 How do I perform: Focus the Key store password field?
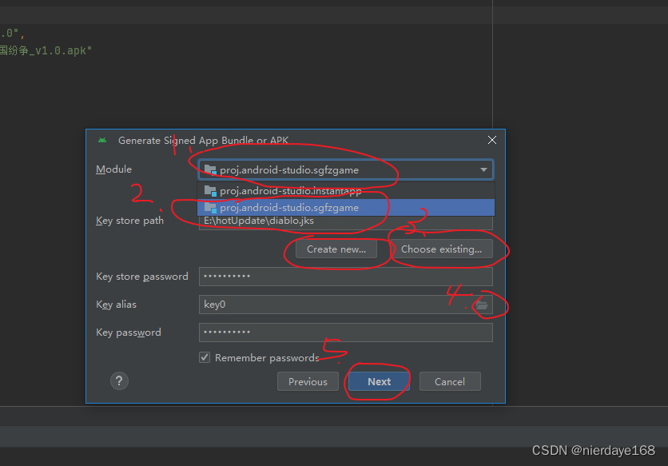(x=345, y=277)
